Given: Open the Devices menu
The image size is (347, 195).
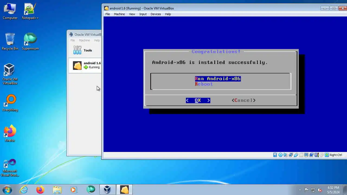Looking at the screenshot, I should 156,14.
